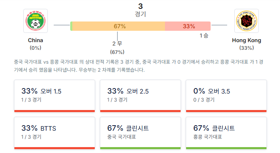This screenshot has height=153, width=280.
Task: Click the (67%) draw percentage text
Action: pyautogui.click(x=117, y=52)
